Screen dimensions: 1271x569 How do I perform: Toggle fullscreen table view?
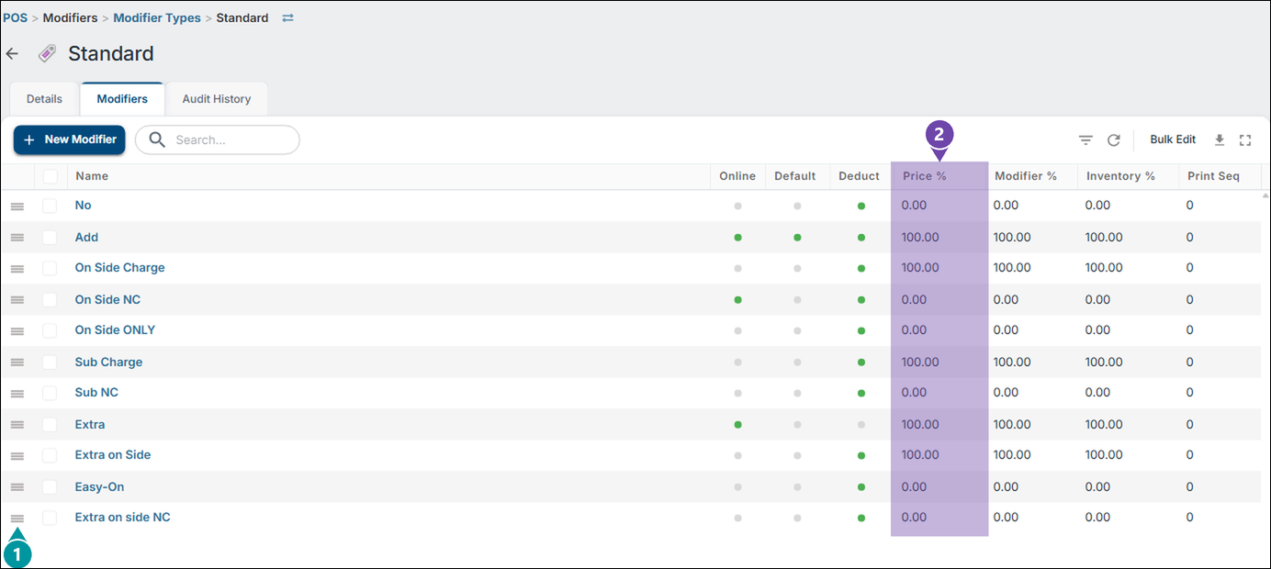(1245, 140)
